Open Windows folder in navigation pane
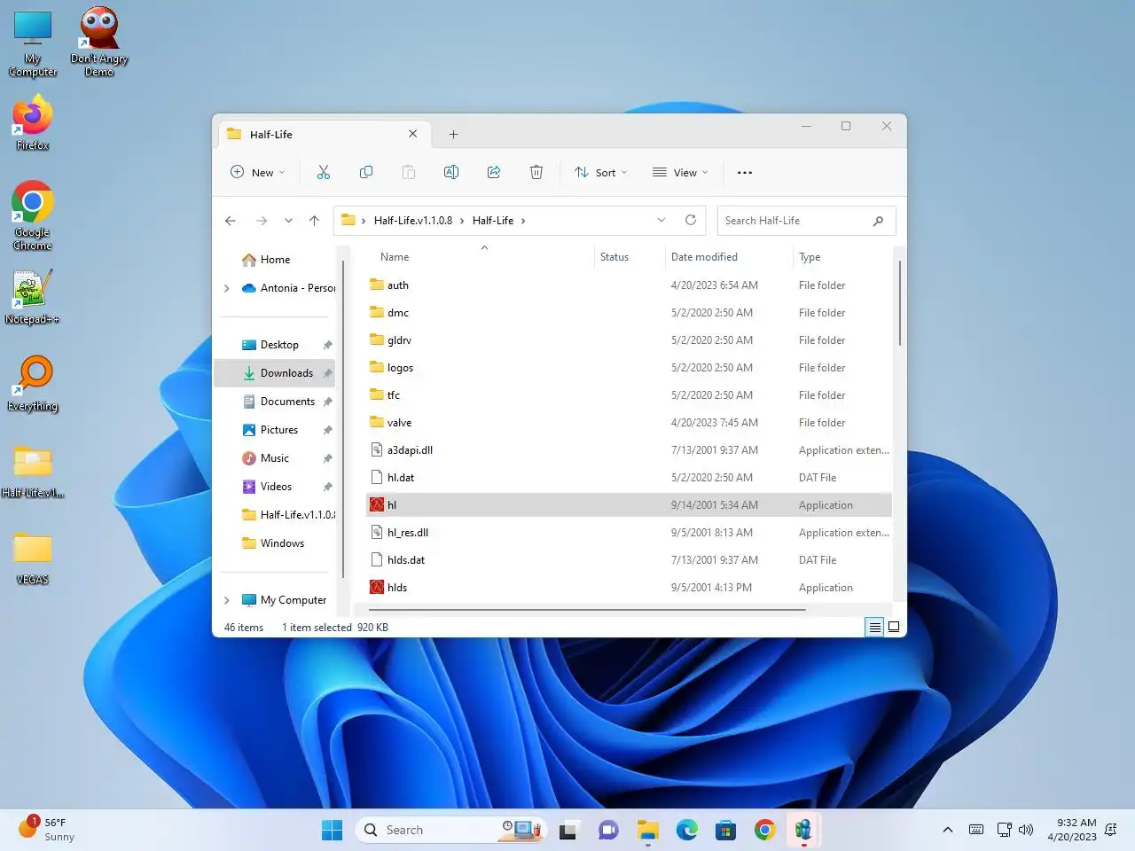This screenshot has height=851, width=1135. pyautogui.click(x=282, y=543)
